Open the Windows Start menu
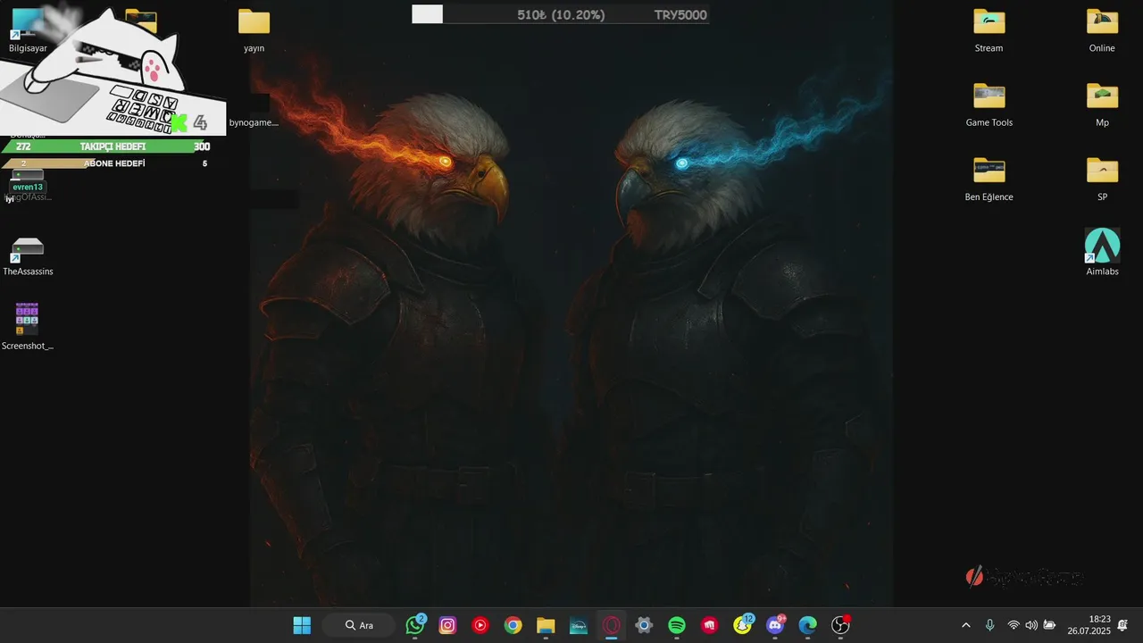Image resolution: width=1143 pixels, height=643 pixels. tap(302, 625)
